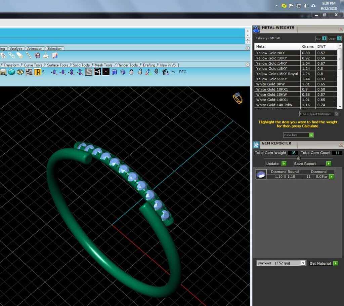344x306 pixels.
Task: Open the Mesh Tools tab
Action: 103,65
